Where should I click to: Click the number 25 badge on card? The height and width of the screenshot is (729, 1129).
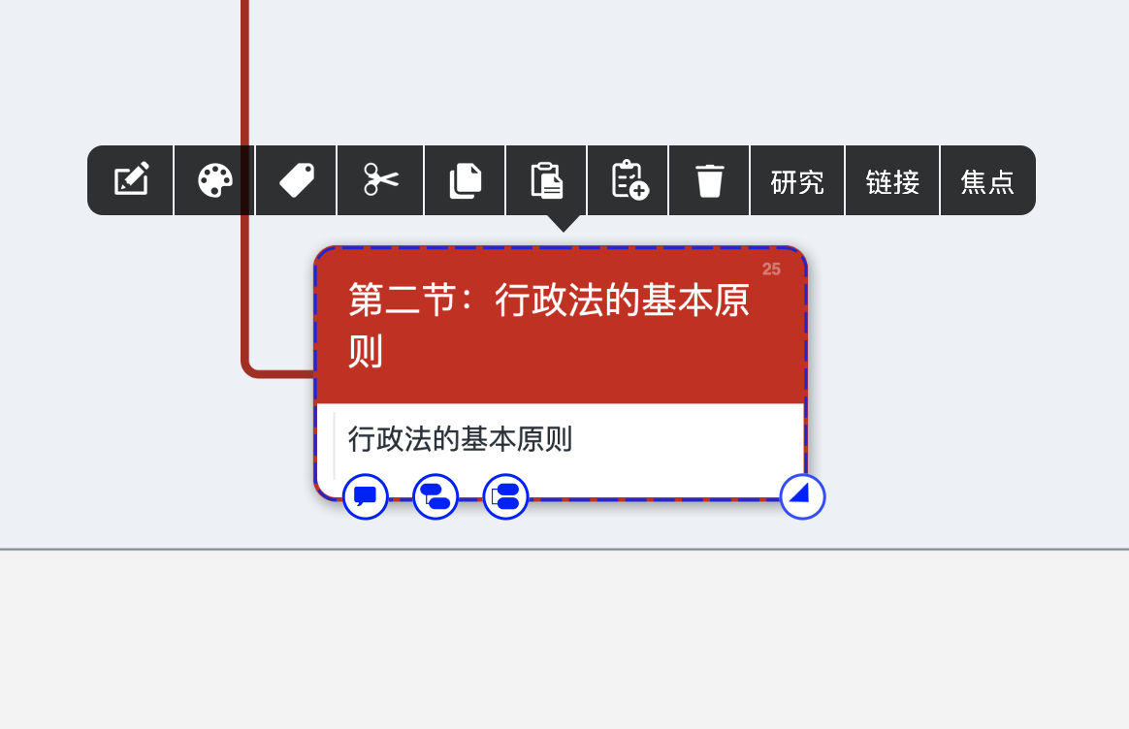(x=771, y=269)
